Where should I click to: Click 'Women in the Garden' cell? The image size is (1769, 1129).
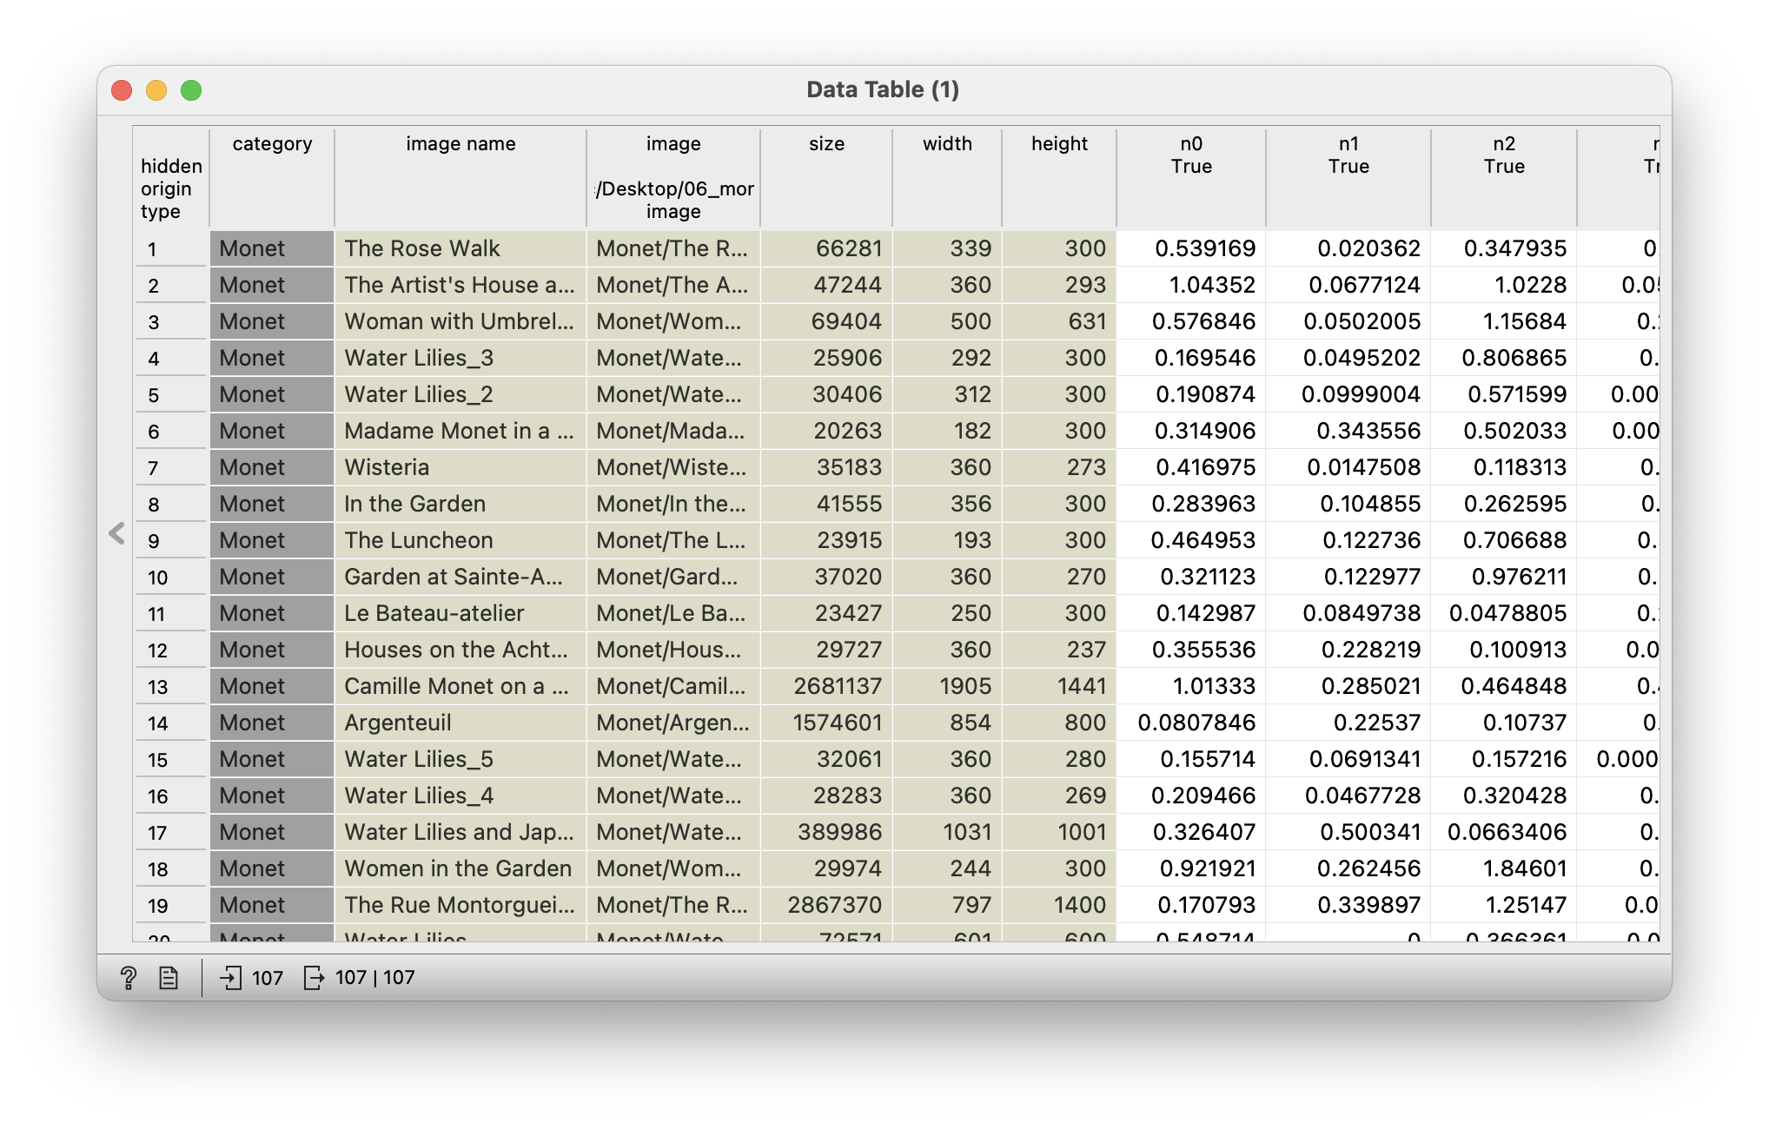[x=460, y=868]
